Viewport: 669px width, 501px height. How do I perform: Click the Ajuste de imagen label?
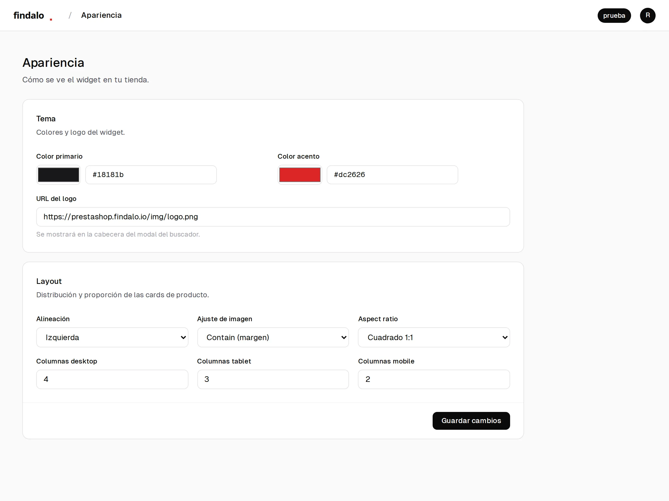[224, 319]
